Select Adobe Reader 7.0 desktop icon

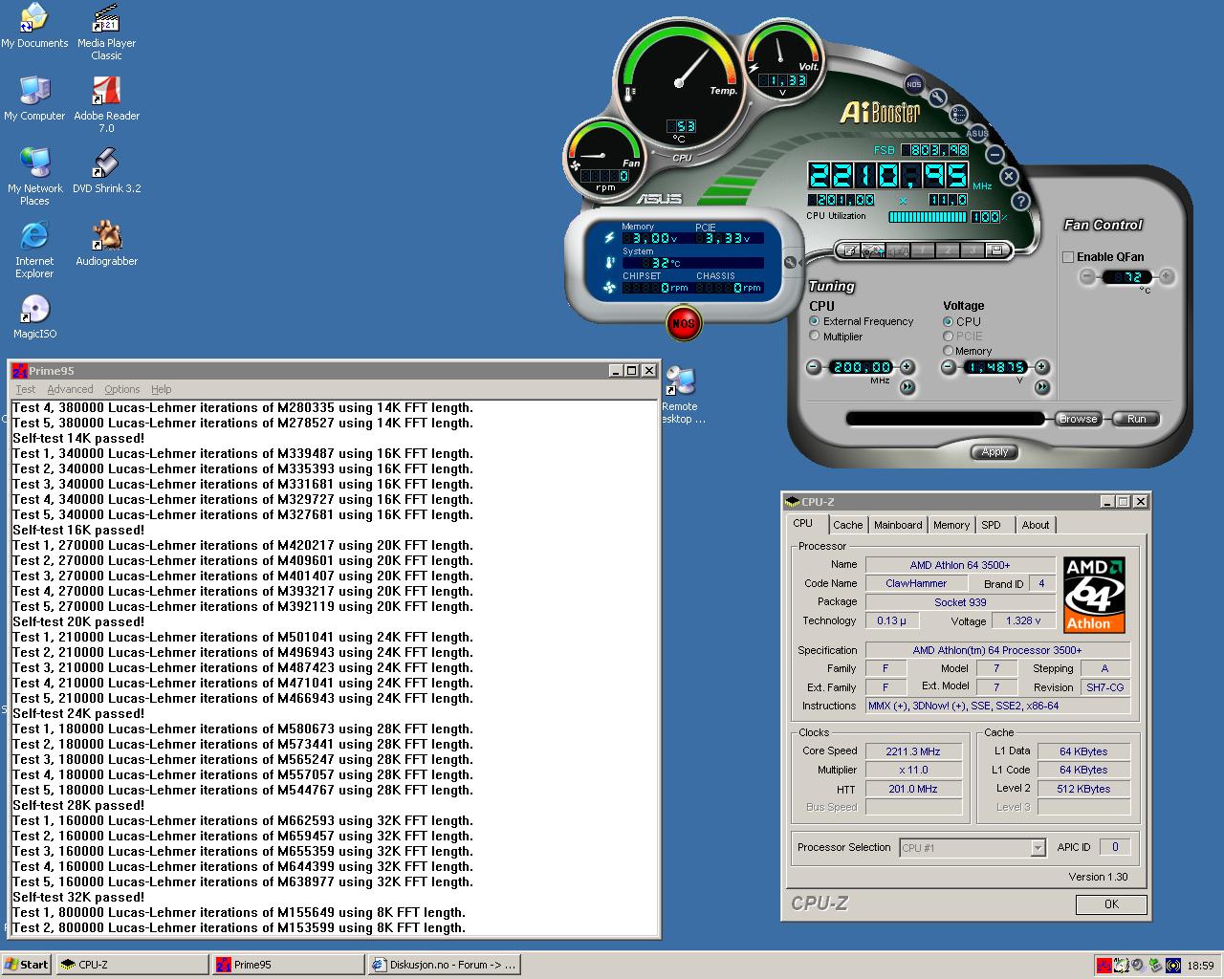106,104
